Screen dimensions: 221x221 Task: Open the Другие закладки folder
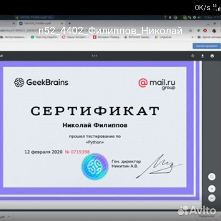click(x=209, y=37)
